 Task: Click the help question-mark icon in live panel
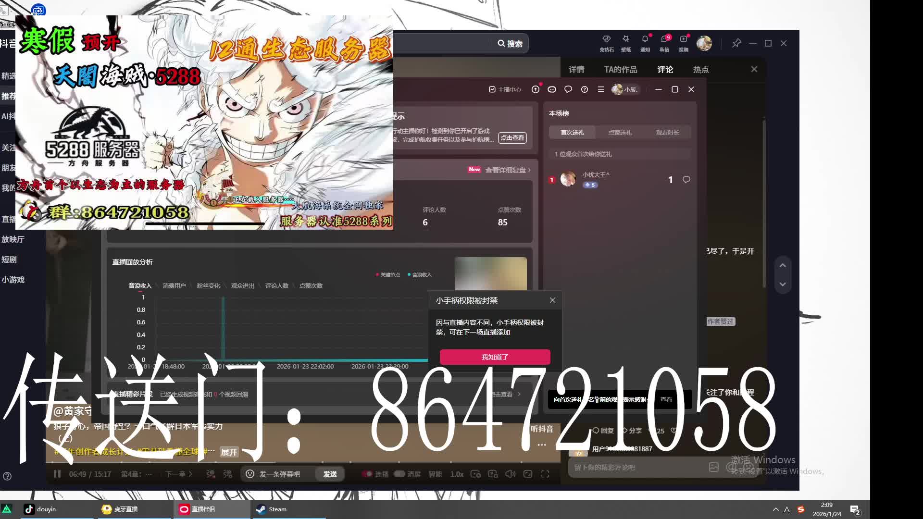click(x=584, y=89)
